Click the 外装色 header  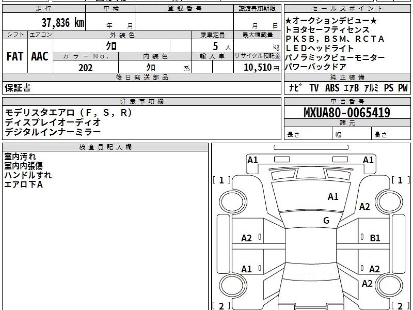coord(122,35)
